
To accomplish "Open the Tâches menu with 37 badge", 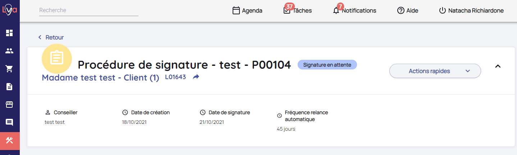I will click(297, 10).
